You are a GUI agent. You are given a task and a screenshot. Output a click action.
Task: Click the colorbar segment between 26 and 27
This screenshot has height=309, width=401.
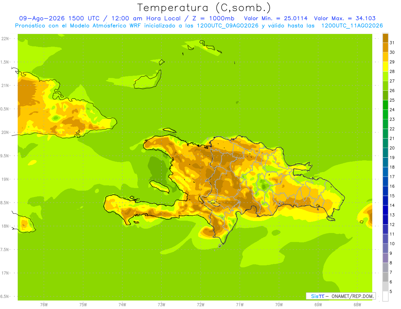click(385, 86)
